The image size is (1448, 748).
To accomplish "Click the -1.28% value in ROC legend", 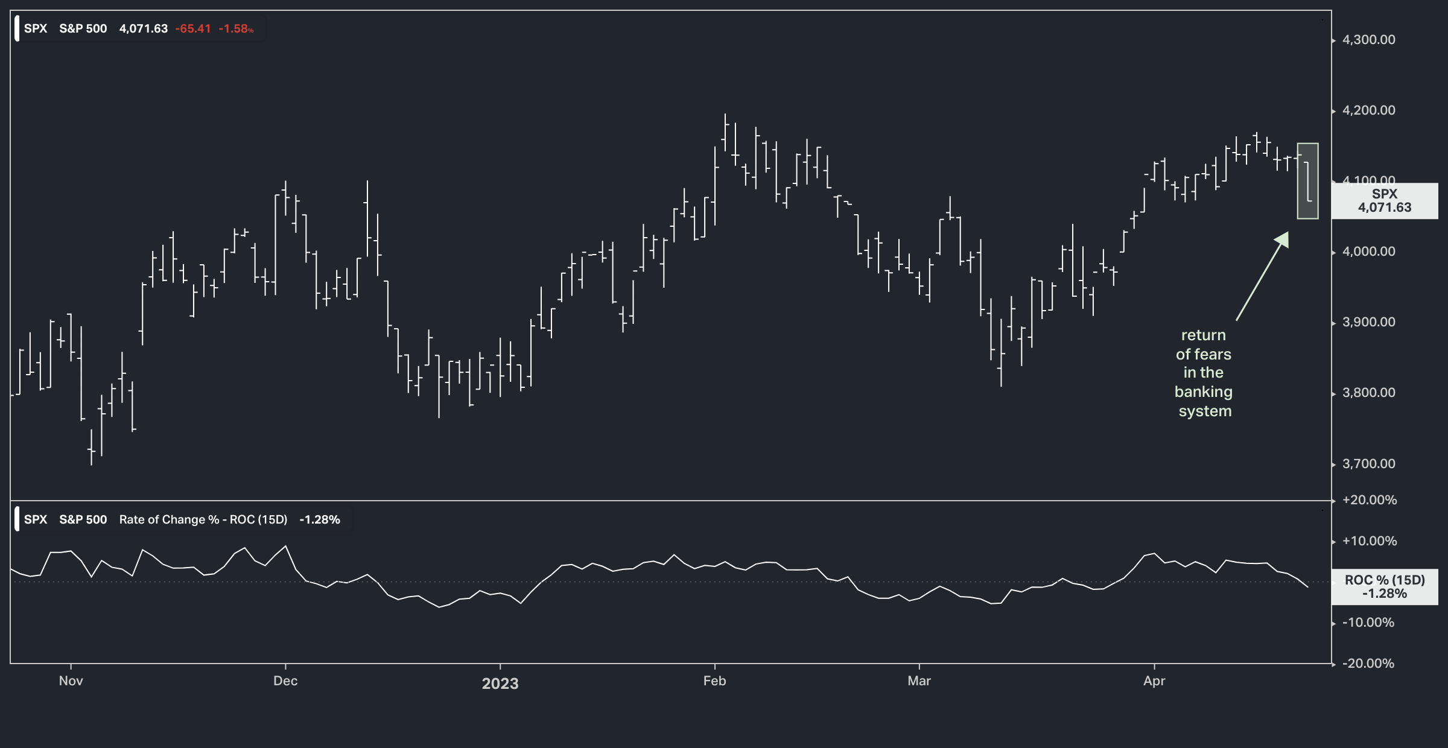I will (x=320, y=519).
